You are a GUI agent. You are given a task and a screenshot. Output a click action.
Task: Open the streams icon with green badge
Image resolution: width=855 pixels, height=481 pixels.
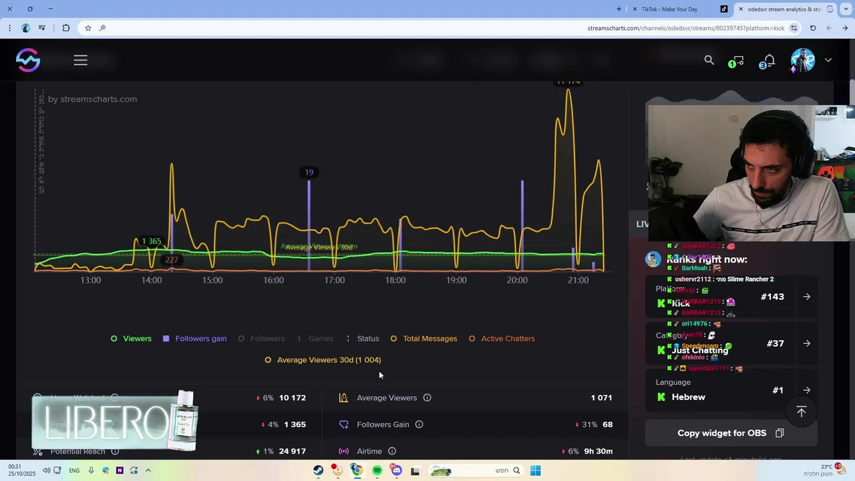(x=737, y=61)
